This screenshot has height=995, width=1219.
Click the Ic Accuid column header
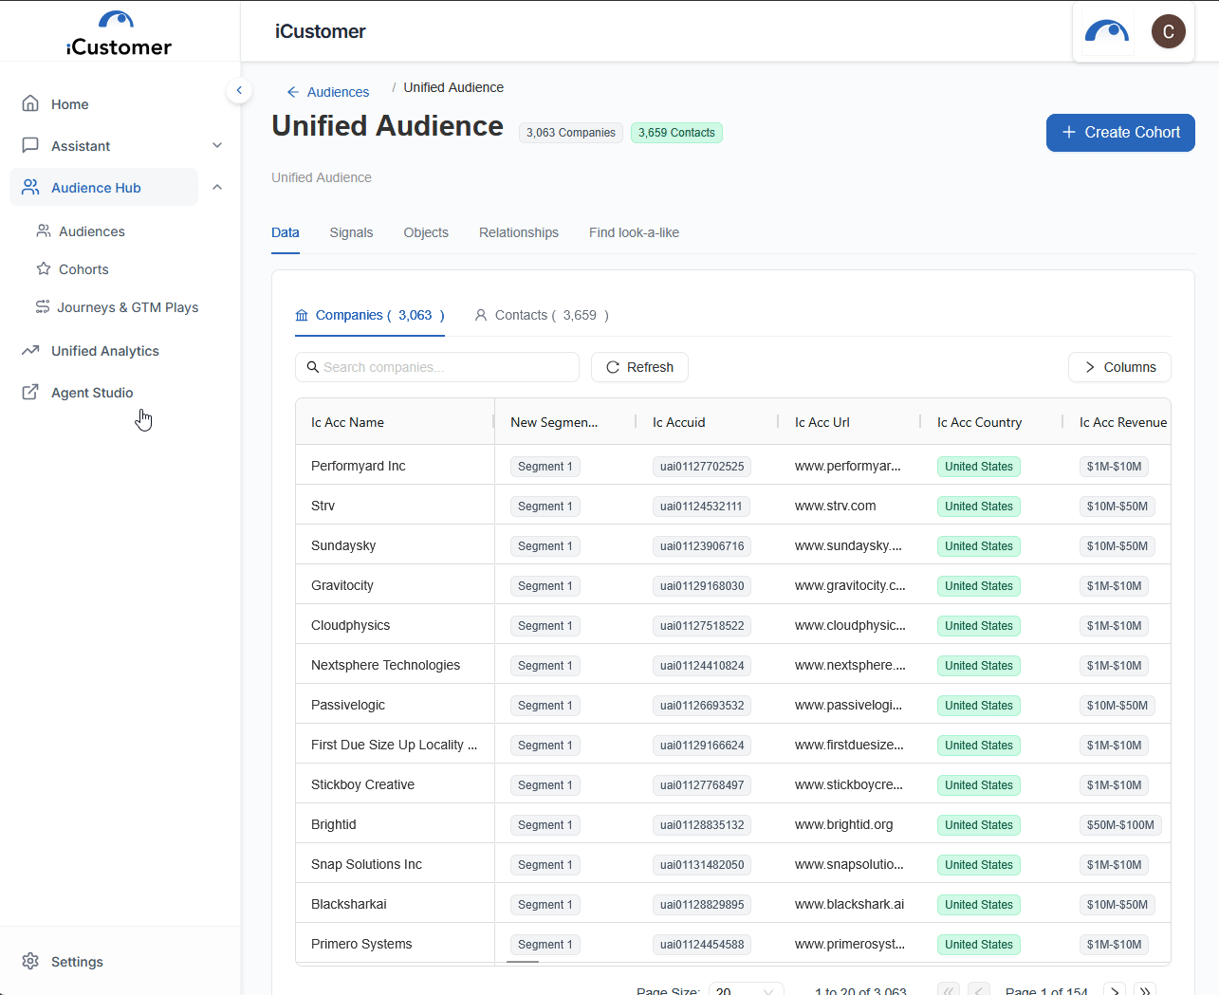click(678, 422)
